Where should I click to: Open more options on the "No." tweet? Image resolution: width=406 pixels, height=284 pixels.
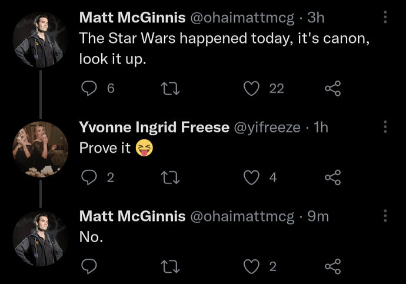(x=385, y=216)
